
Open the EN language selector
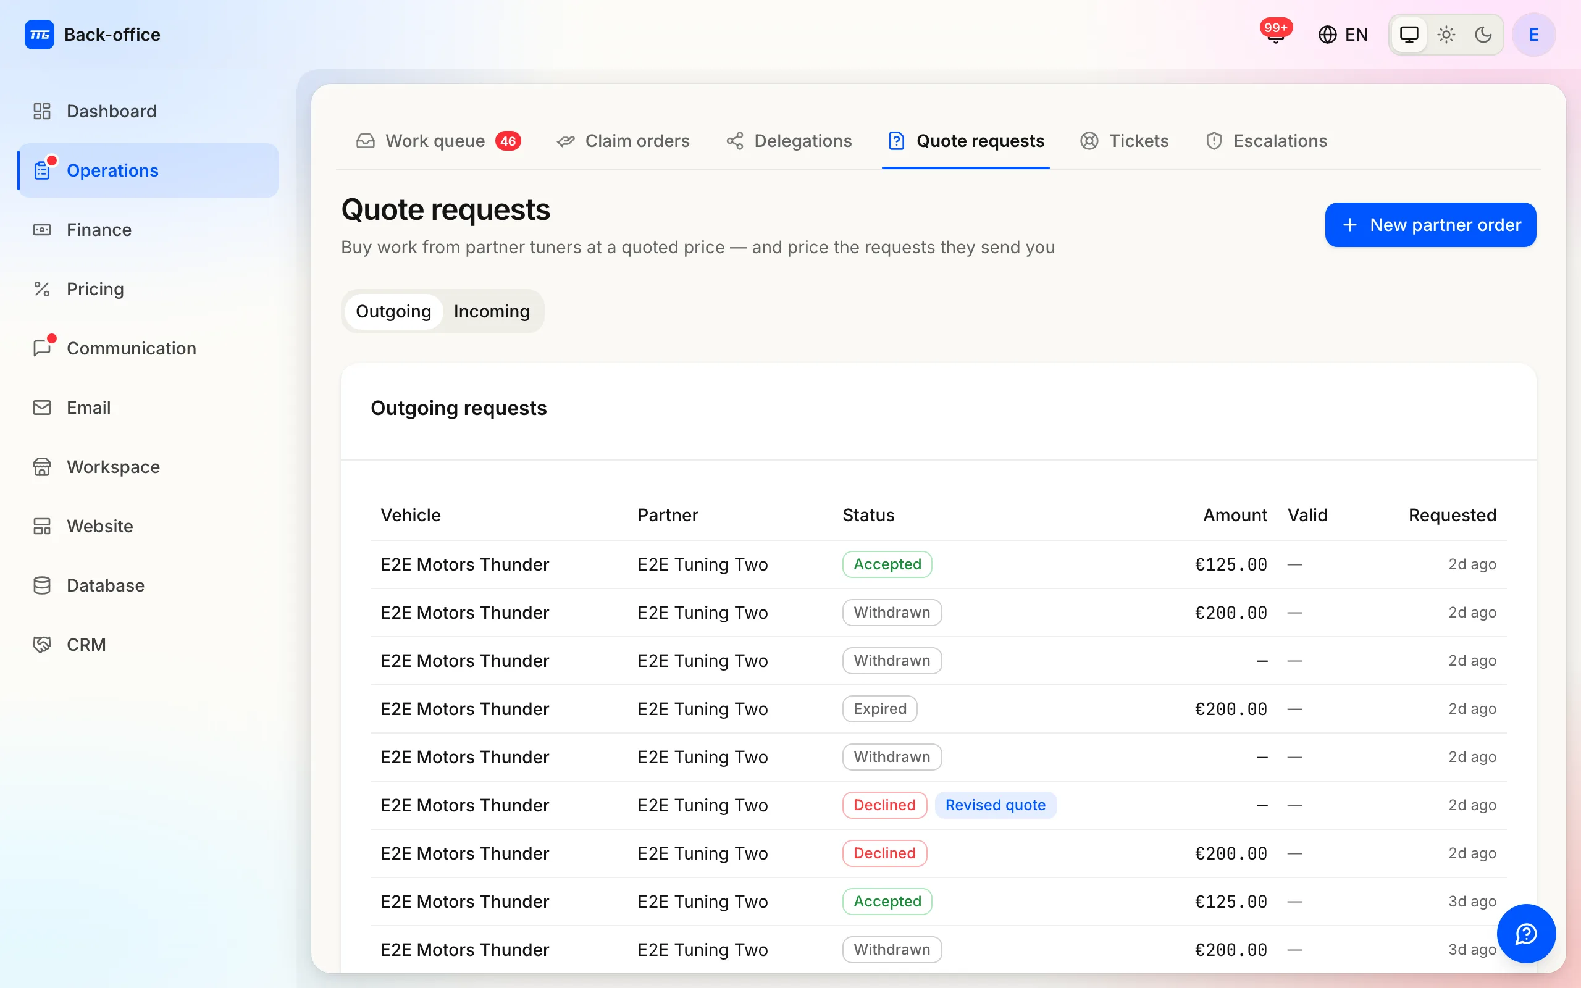(1343, 35)
